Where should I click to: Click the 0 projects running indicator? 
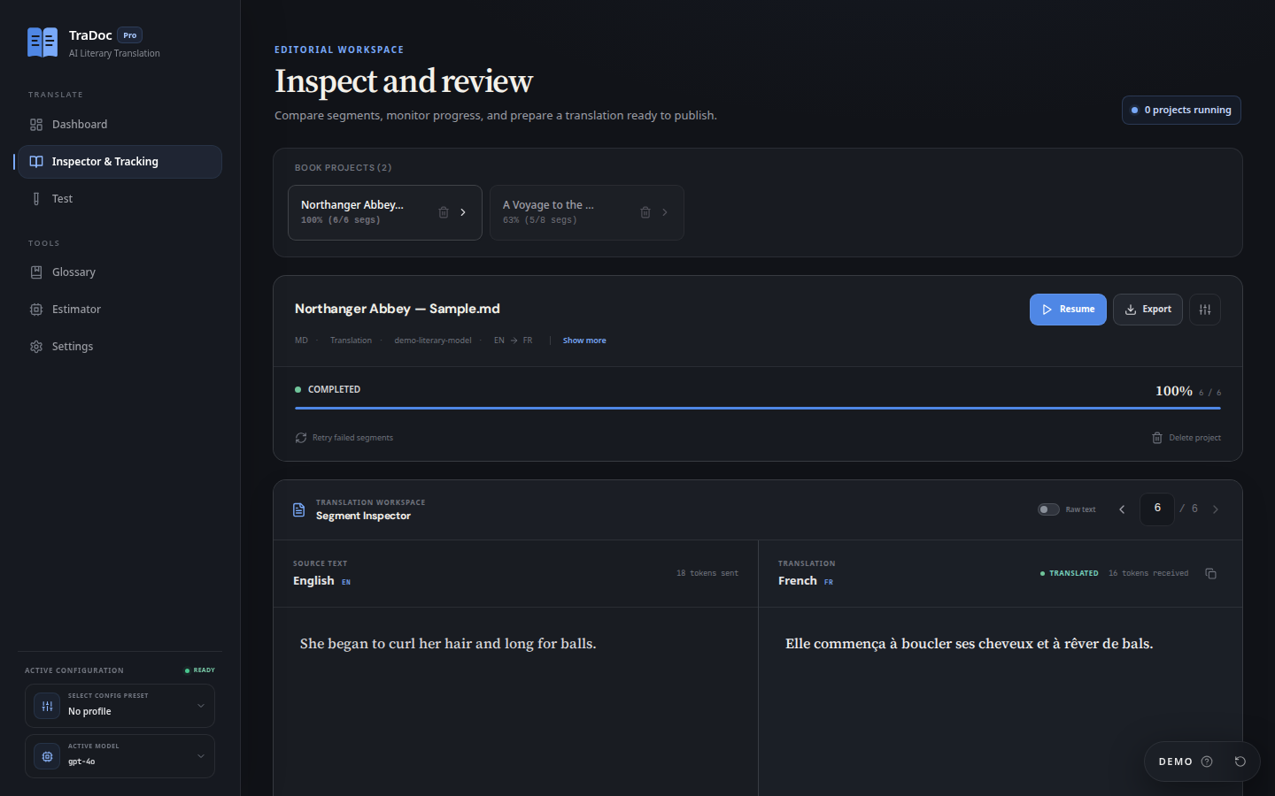coord(1181,111)
